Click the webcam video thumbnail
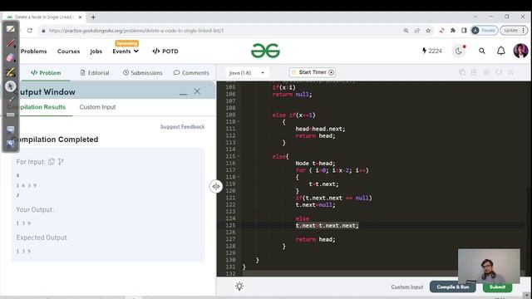This screenshot has width=532, height=299. point(489,266)
